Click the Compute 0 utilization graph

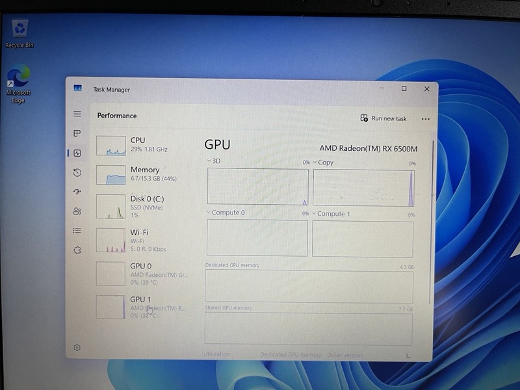pos(257,238)
